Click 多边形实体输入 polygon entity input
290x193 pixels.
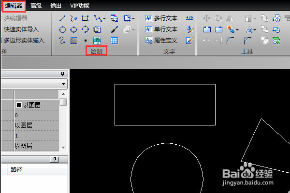tap(24, 40)
